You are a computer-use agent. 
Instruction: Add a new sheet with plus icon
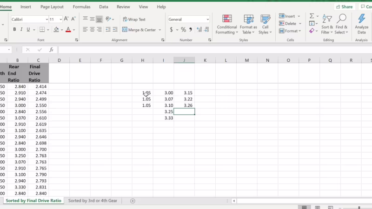pos(133,201)
